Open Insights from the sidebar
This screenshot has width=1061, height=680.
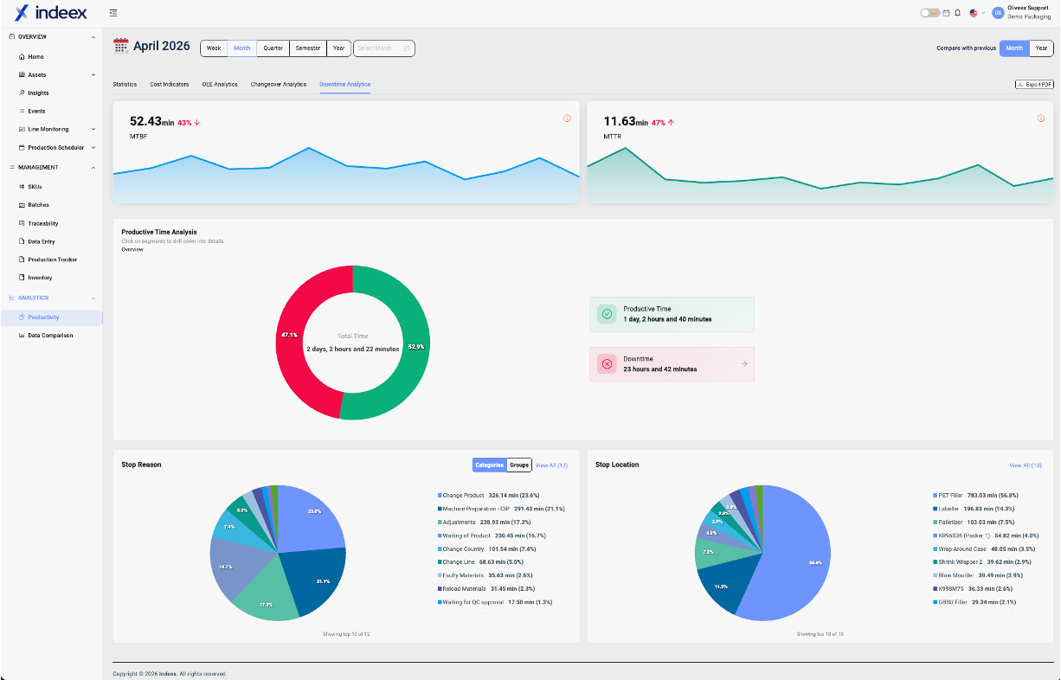(x=38, y=93)
